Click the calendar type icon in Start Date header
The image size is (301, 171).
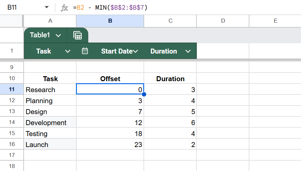coord(85,51)
